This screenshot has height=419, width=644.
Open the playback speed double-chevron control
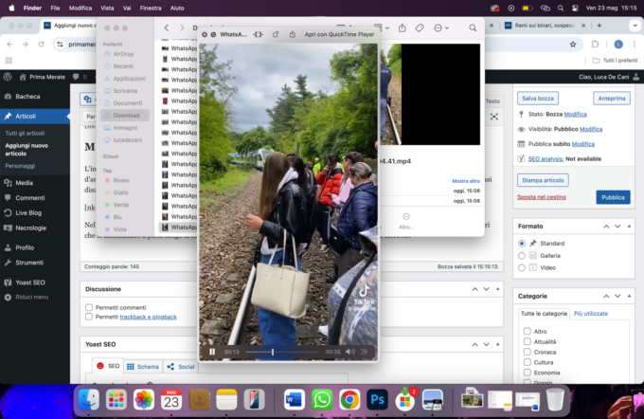(365, 352)
